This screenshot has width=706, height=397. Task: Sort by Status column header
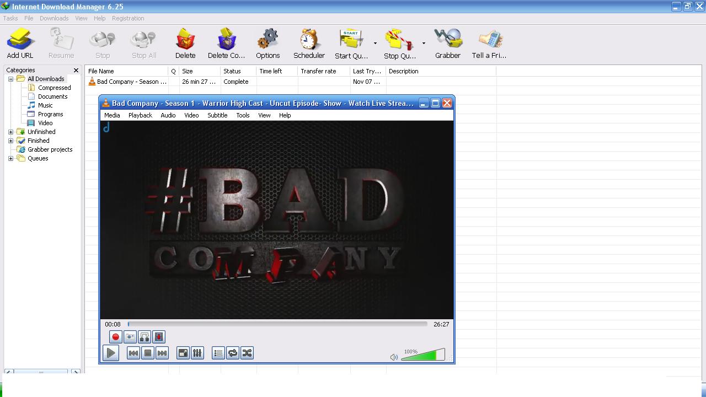coord(239,71)
